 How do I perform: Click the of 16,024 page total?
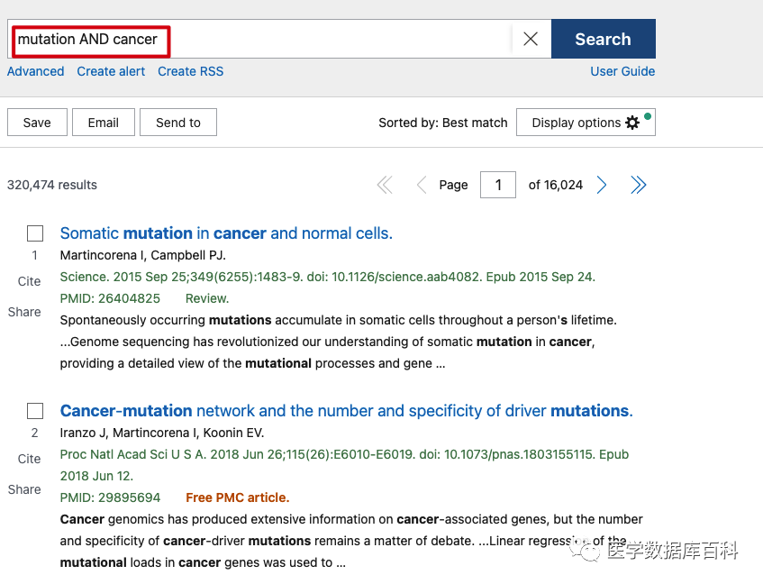pos(555,185)
